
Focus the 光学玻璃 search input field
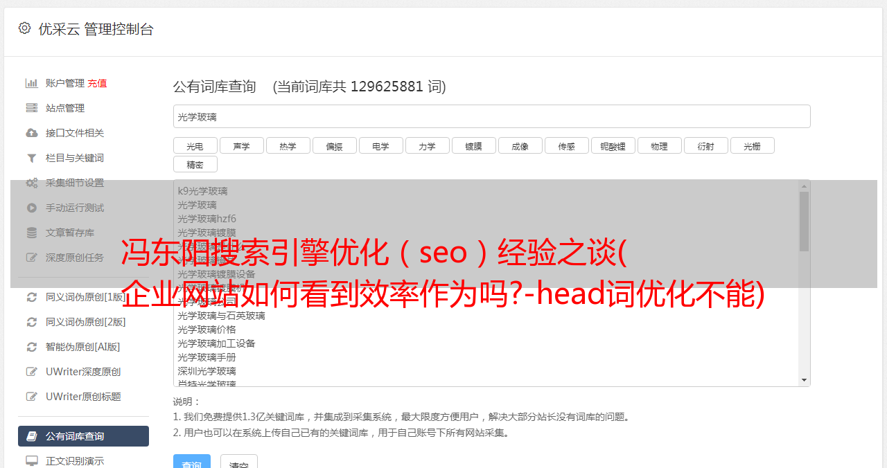tap(491, 116)
